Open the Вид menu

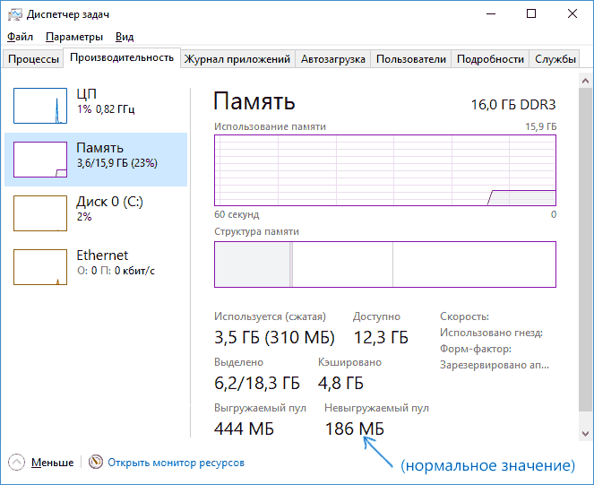(125, 37)
